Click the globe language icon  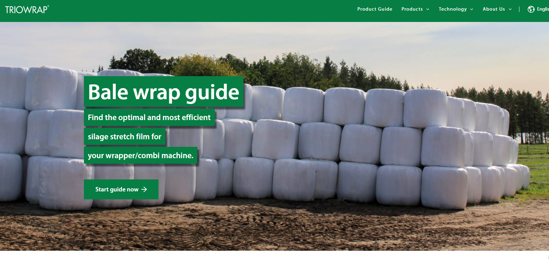[x=531, y=9]
